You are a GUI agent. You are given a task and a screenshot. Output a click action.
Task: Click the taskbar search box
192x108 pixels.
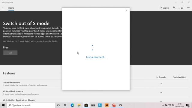(x=31, y=105)
